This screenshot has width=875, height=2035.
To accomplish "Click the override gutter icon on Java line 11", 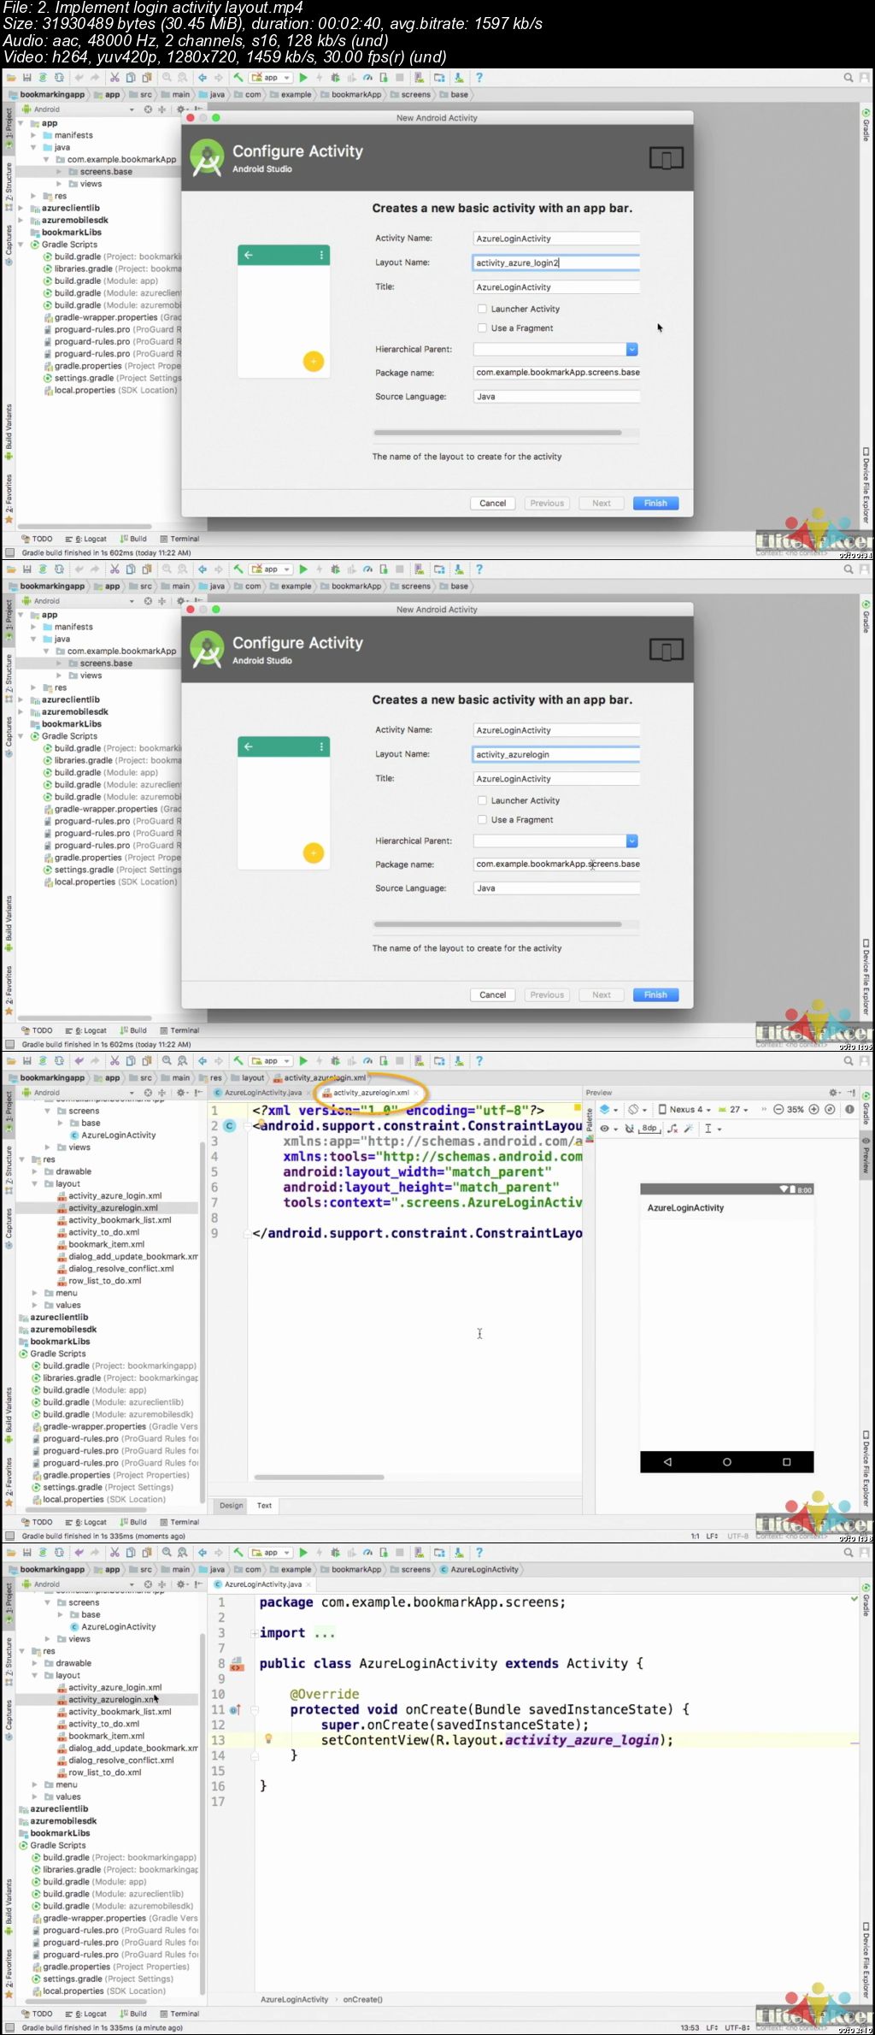I will click(235, 1709).
